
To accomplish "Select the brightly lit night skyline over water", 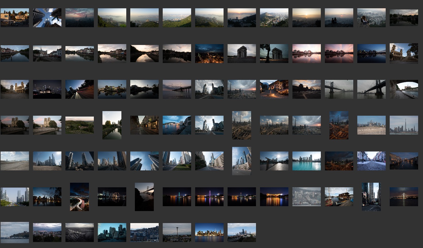I will (209, 233).
